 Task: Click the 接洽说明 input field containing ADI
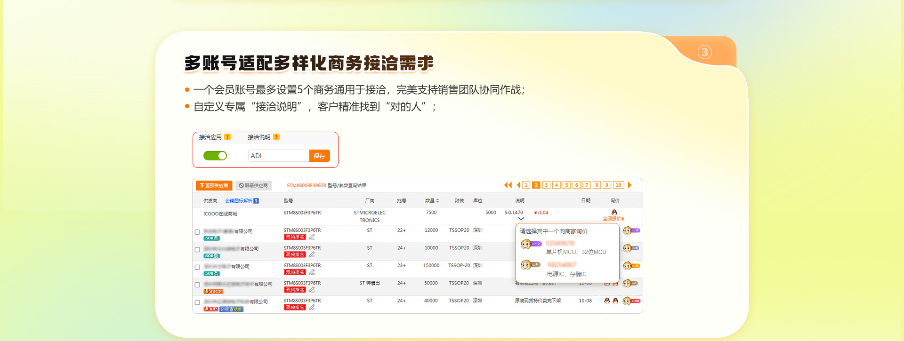278,156
